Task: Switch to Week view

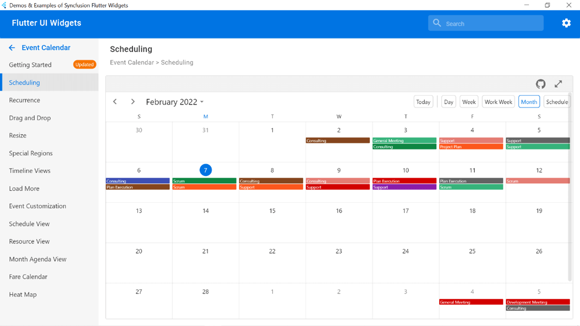Action: (469, 102)
